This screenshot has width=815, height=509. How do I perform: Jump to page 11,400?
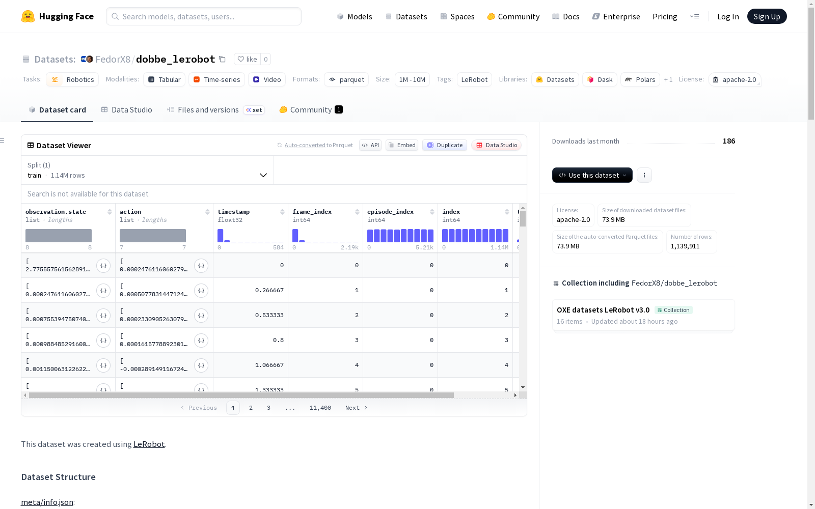(x=320, y=408)
